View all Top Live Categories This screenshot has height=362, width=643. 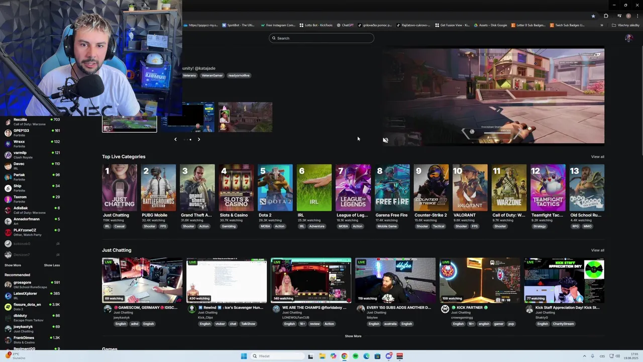597,157
